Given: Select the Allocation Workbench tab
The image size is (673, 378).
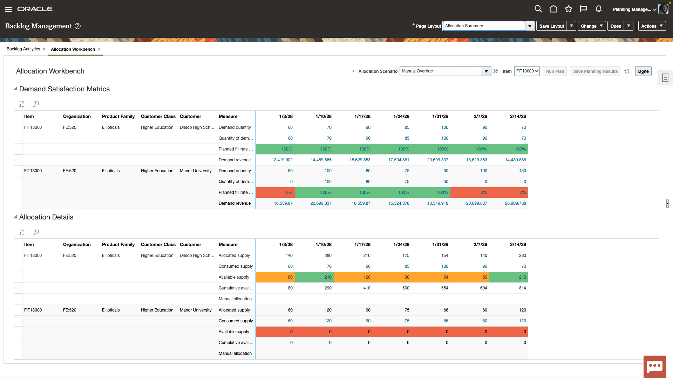Looking at the screenshot, I should pos(73,49).
